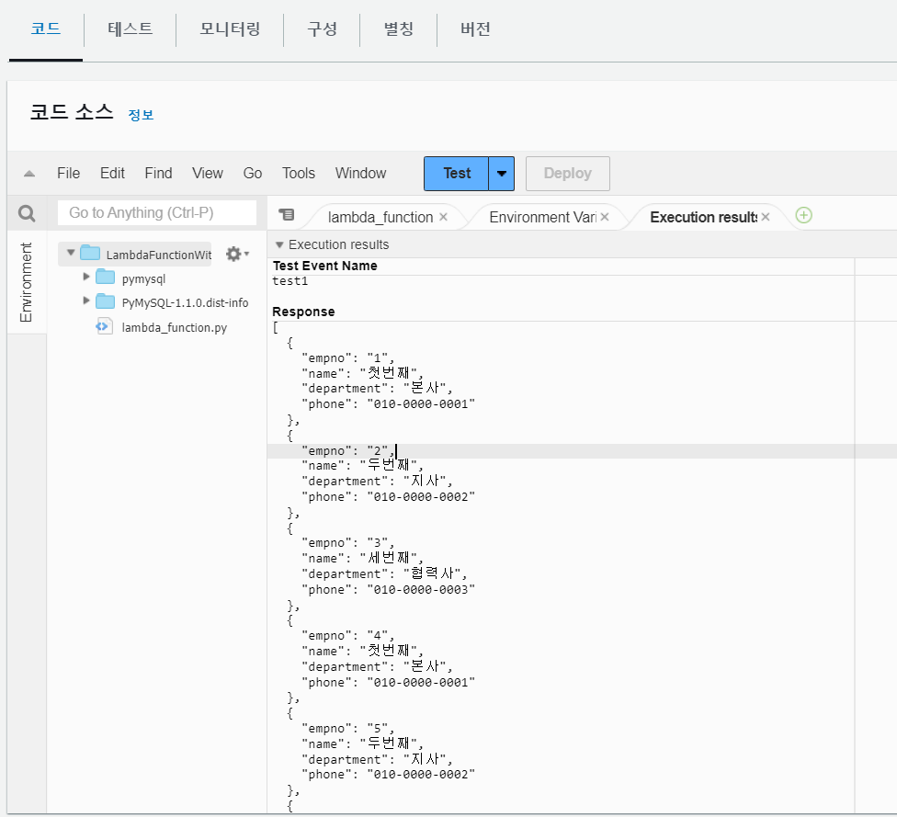Click the pymysql folder icon

(106, 278)
